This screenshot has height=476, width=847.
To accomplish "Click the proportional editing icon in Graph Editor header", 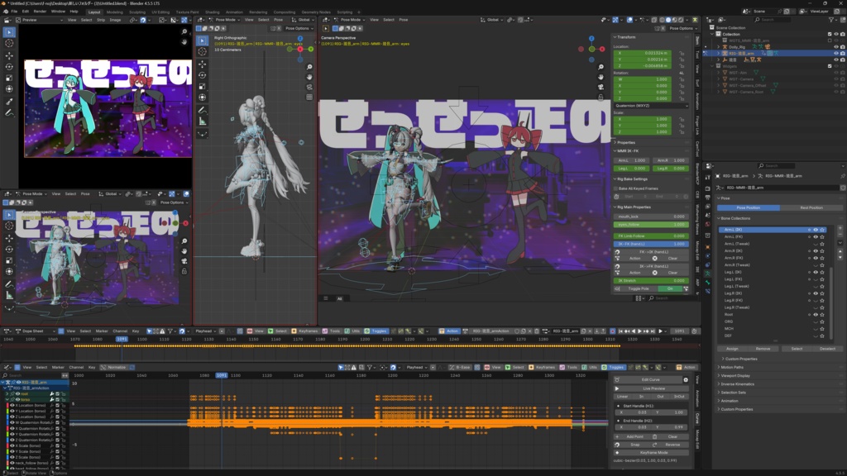I will tap(382, 367).
